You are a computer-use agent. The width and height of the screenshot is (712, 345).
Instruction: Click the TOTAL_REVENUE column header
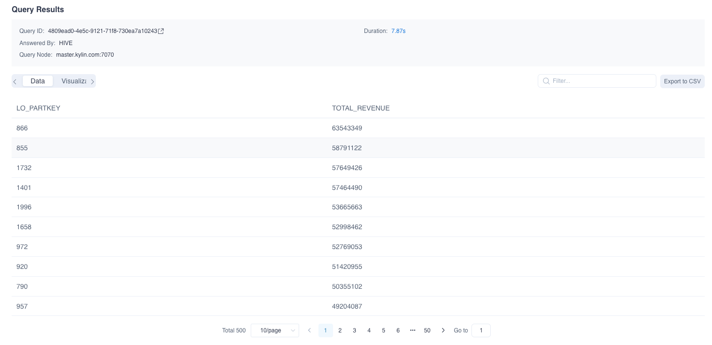tap(361, 108)
